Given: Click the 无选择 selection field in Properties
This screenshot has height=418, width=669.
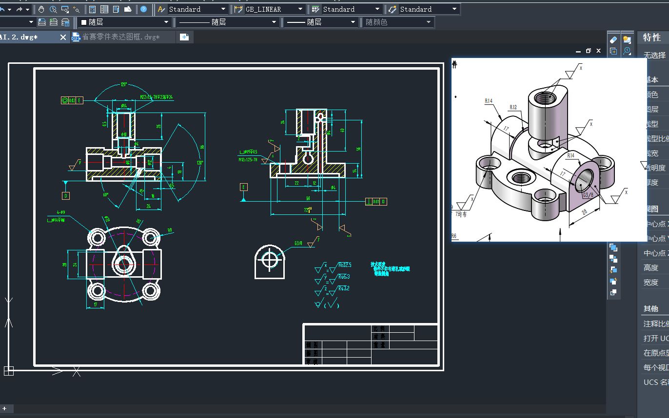Looking at the screenshot, I should 654,55.
